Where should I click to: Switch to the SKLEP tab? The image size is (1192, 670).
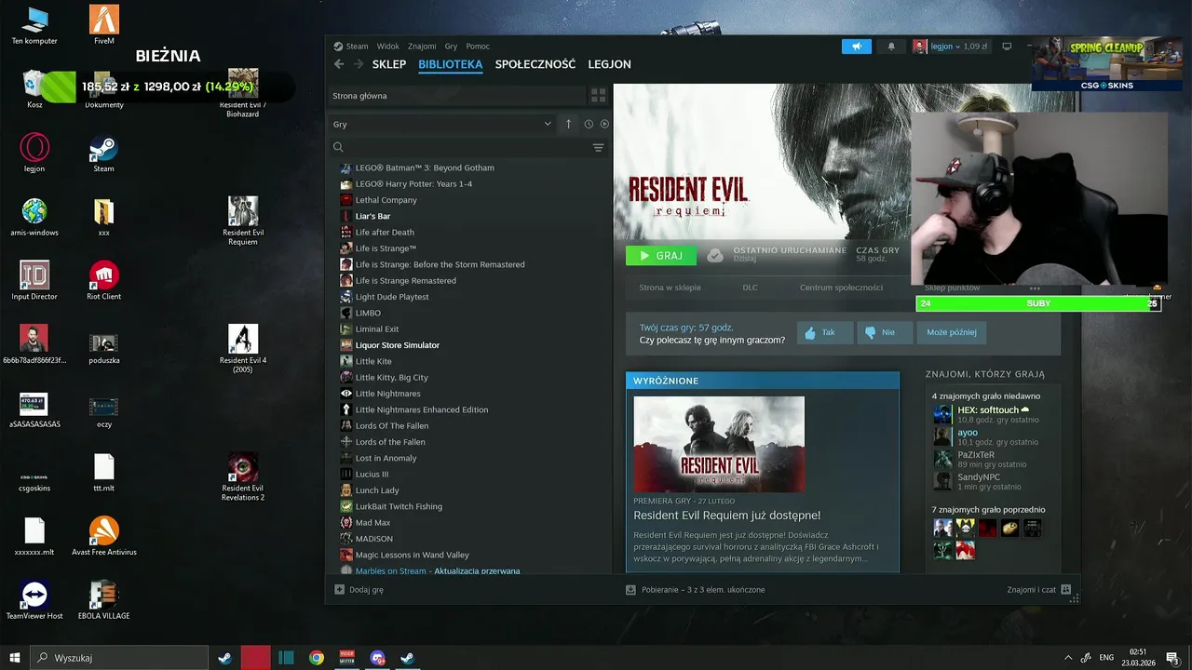pos(389,64)
